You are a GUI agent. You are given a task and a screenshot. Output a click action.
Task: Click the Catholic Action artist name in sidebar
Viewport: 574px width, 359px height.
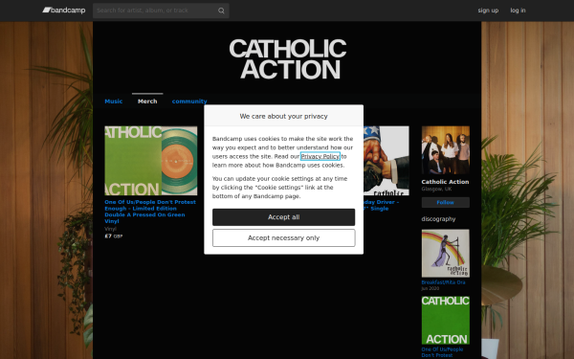point(445,182)
